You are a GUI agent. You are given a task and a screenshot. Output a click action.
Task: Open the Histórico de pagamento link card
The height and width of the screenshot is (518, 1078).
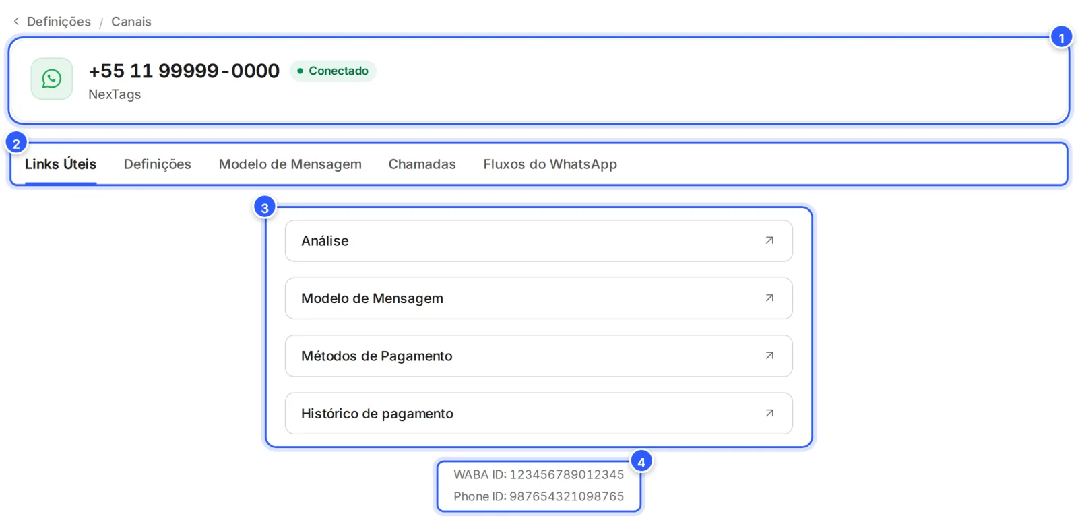539,414
